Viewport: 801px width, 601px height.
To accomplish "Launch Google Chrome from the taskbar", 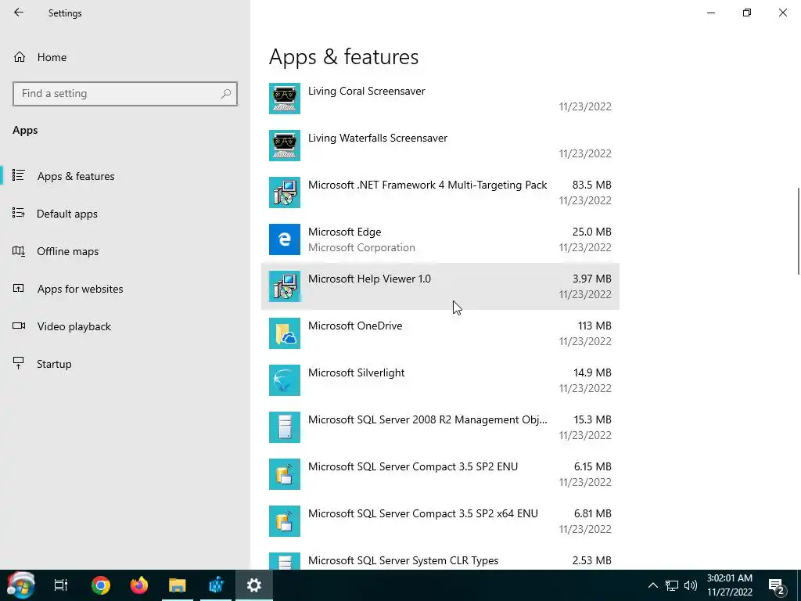I will (x=101, y=585).
